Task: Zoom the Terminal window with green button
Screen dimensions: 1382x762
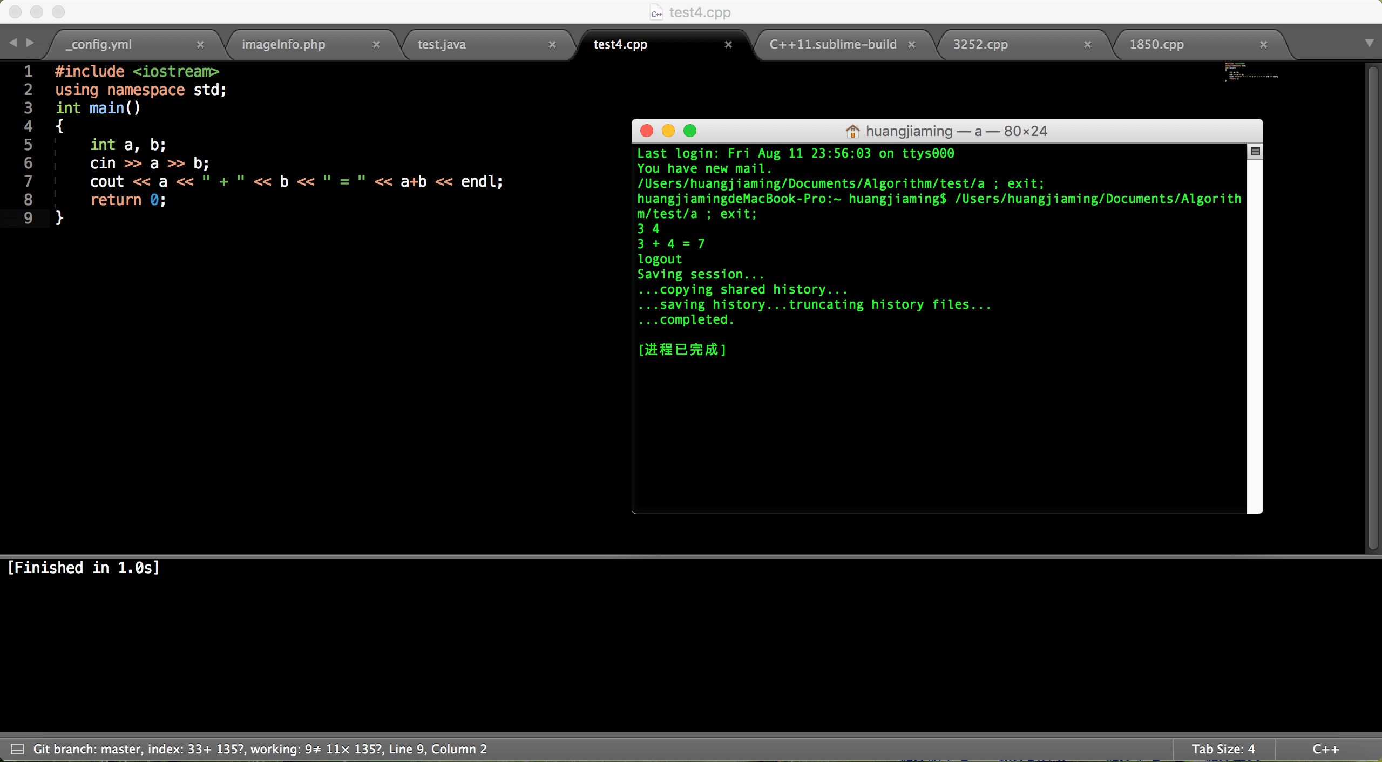Action: point(690,131)
